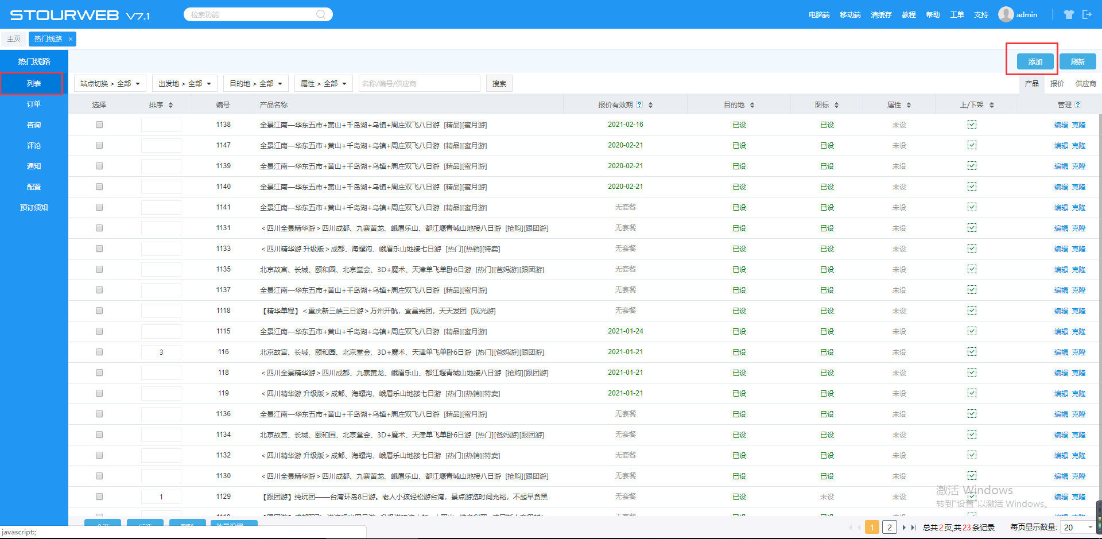Click the help question mark beside 管理
This screenshot has height=539, width=1102.
pyautogui.click(x=1078, y=104)
